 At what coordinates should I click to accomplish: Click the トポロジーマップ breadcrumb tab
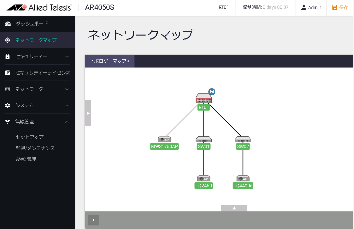click(x=110, y=61)
